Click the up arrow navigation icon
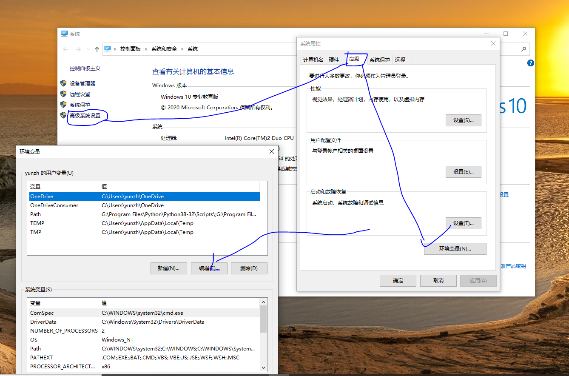The height and width of the screenshot is (376, 569). pos(97,49)
